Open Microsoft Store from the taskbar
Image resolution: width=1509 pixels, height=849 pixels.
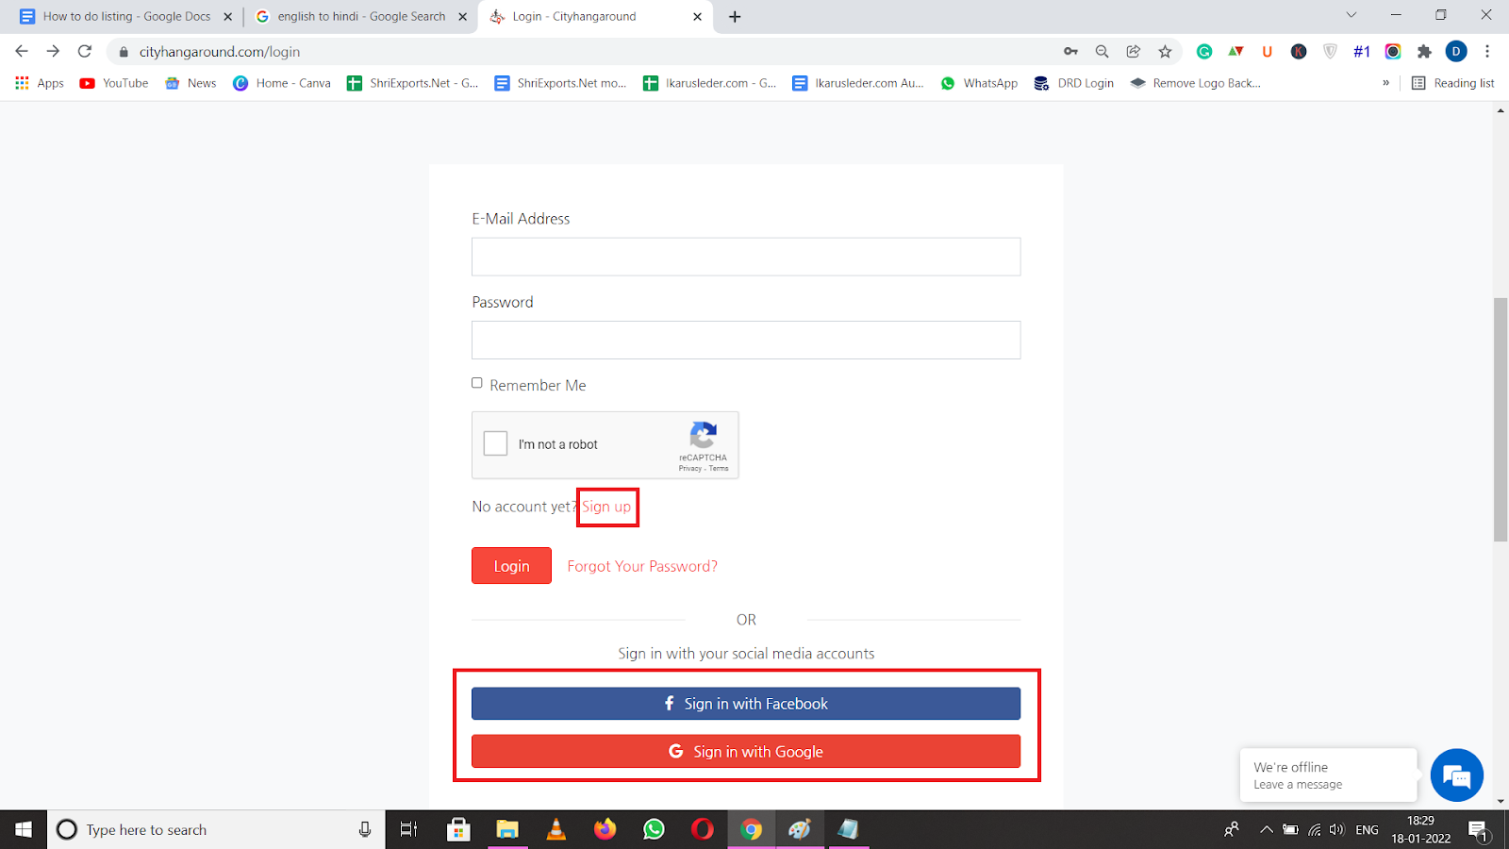458,829
